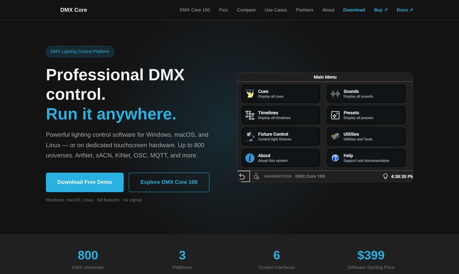This screenshot has height=274, width=459.
Task: Open the Docs external link
Action: [404, 10]
